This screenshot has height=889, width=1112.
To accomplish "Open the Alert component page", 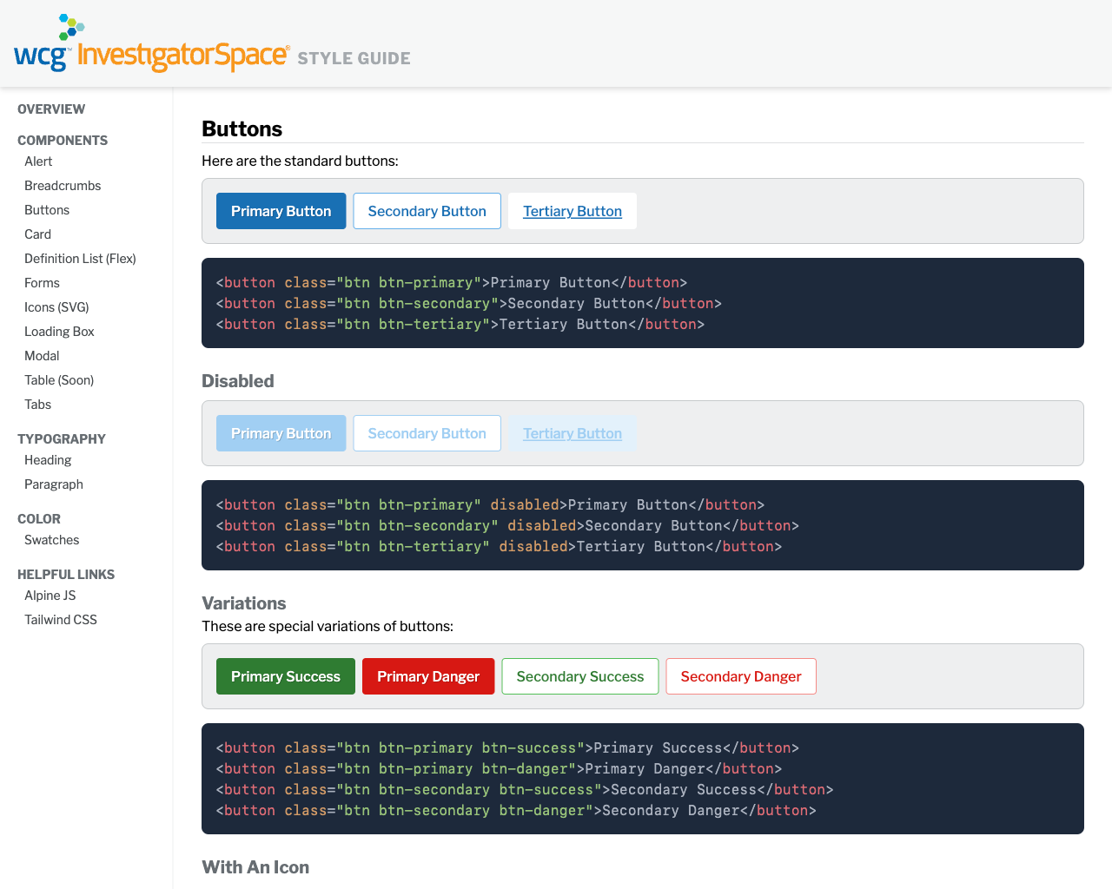I will (38, 161).
